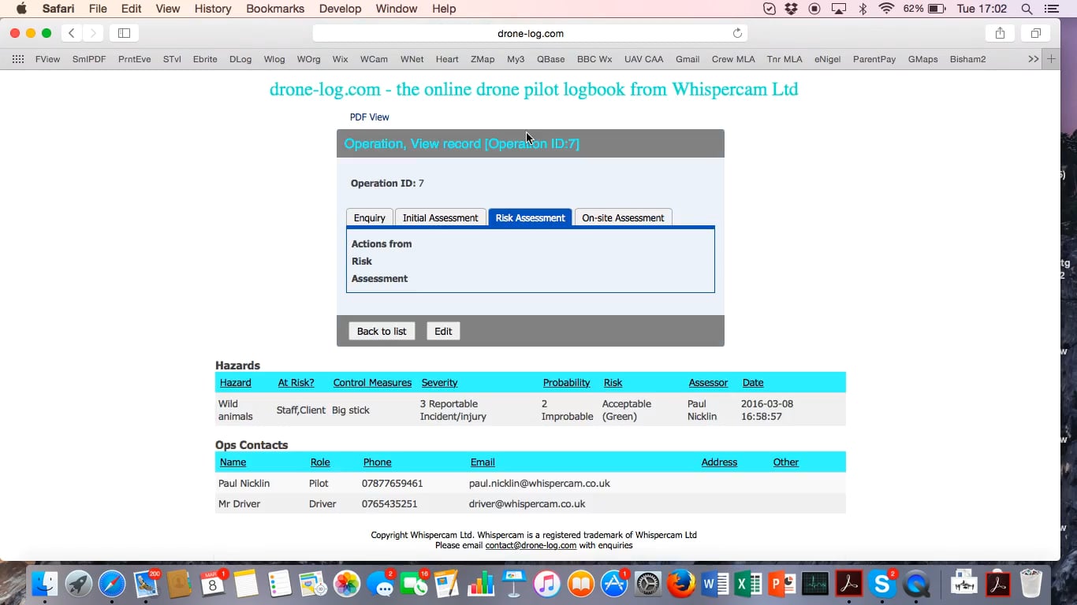
Task: Click the Back to list button
Action: point(382,331)
